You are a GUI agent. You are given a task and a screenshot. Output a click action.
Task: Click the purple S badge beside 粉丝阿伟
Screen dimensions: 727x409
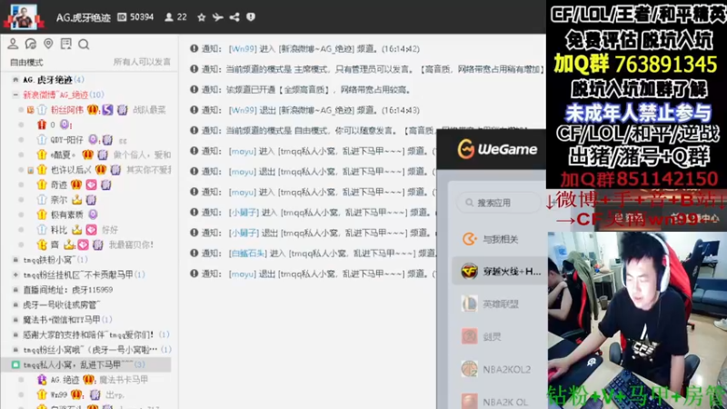107,110
